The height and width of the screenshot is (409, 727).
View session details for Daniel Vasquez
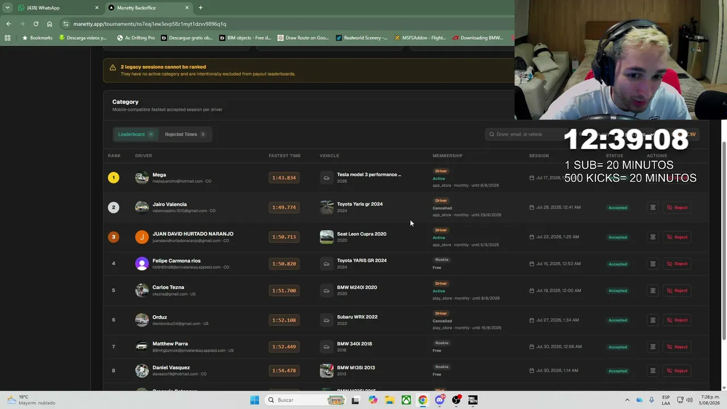coord(653,370)
